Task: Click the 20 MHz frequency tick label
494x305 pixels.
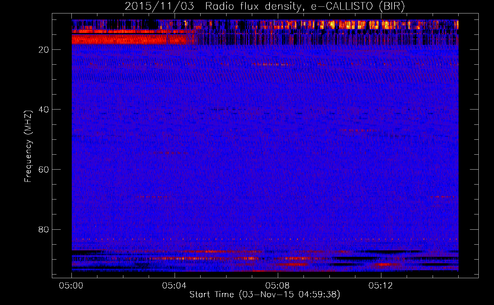Action: click(x=44, y=50)
